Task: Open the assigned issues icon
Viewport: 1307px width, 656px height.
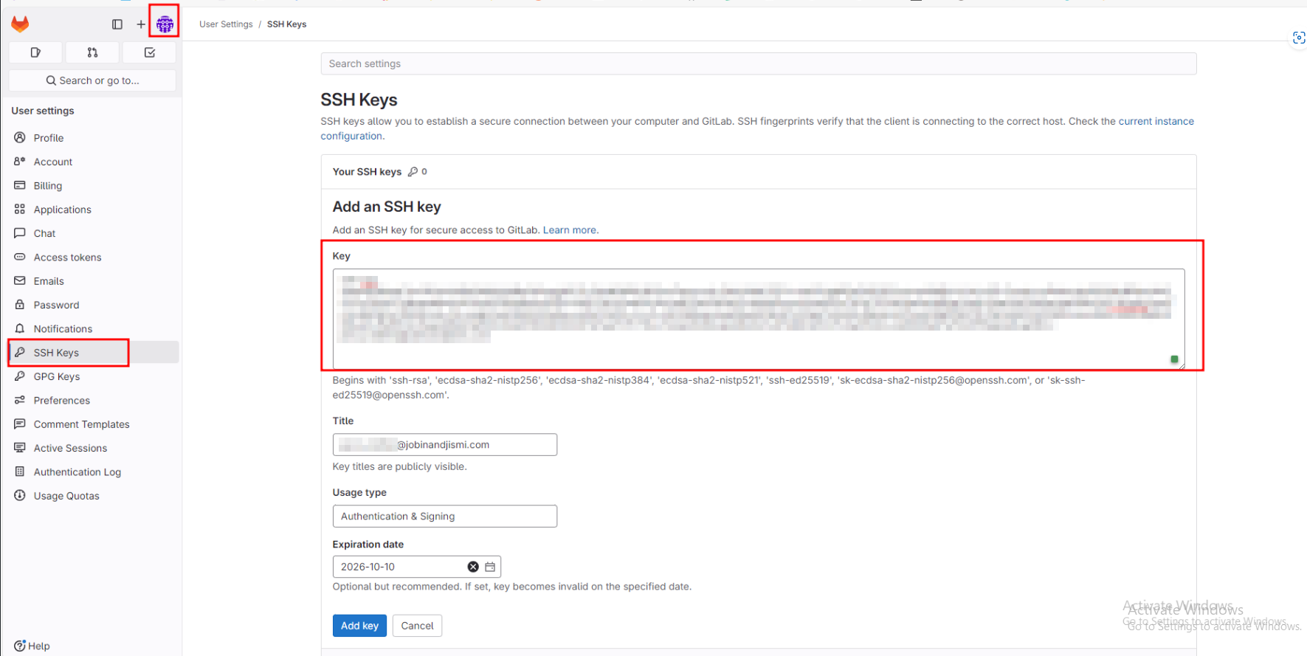Action: [x=35, y=52]
